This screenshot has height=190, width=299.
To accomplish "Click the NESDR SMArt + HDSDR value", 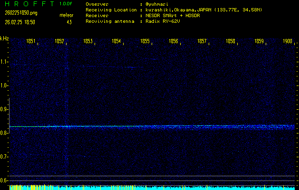I will pos(173,16).
